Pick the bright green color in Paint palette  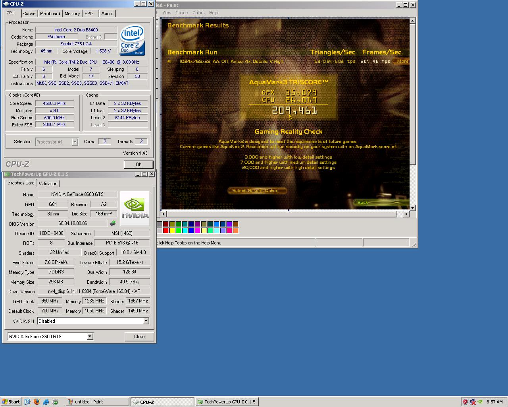click(x=179, y=231)
